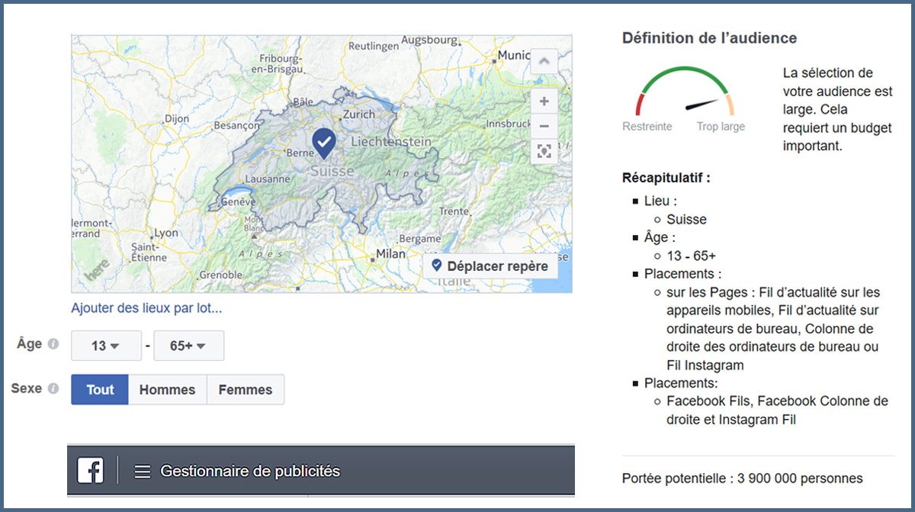Image resolution: width=915 pixels, height=512 pixels.
Task: Collapse the map with up chevron
Action: tap(544, 61)
